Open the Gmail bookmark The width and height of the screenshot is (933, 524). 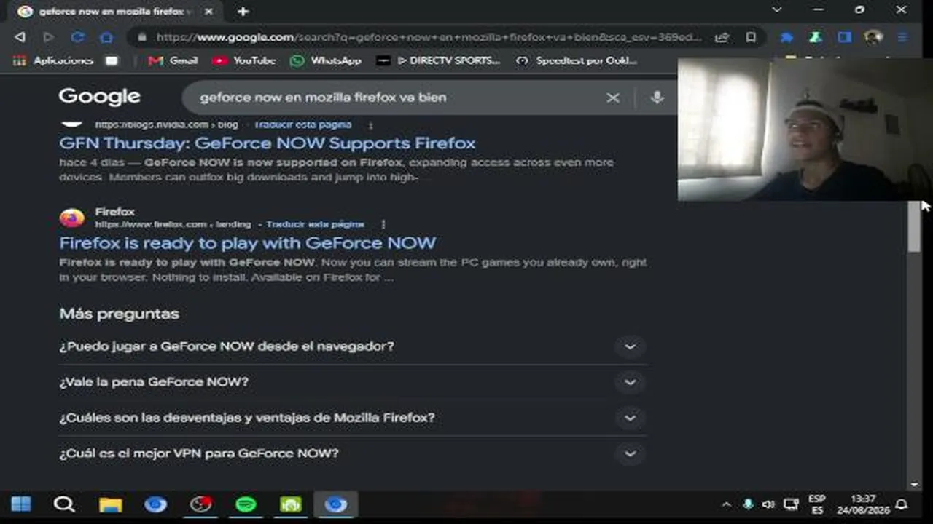pos(173,60)
